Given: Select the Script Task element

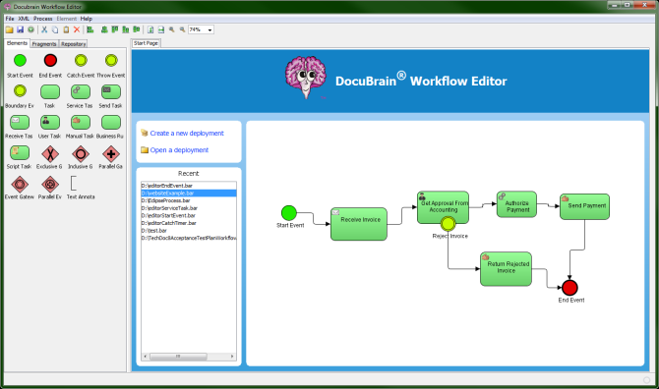Looking at the screenshot, I should pyautogui.click(x=20, y=152).
